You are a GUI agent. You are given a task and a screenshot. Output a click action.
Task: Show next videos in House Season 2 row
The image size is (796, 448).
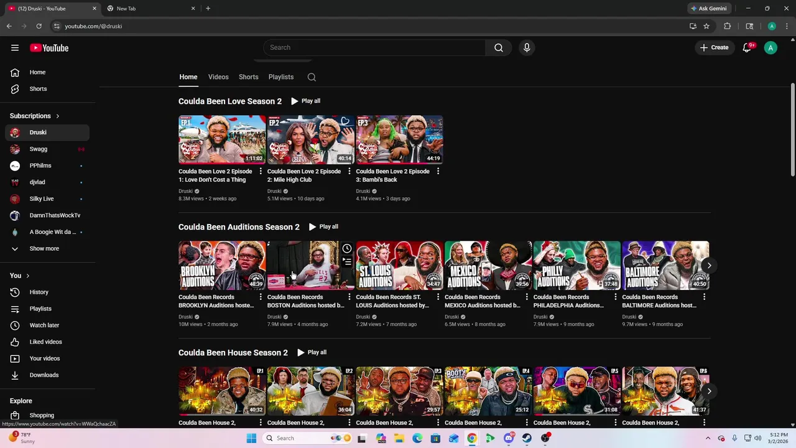pos(709,391)
